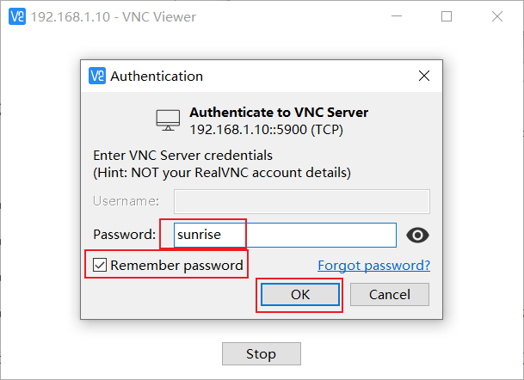Maximize the VNC Viewer window

click(447, 16)
